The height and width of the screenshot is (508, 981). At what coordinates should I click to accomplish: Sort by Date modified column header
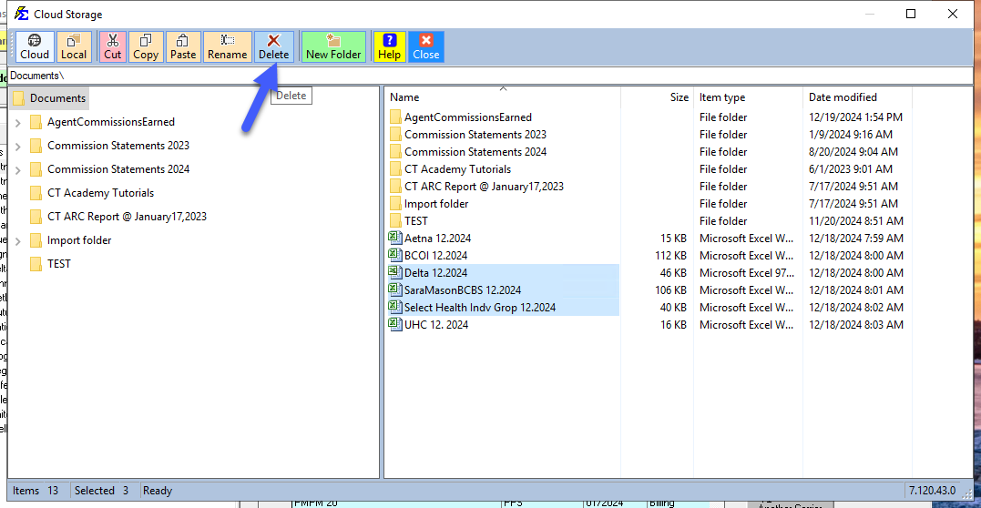point(857,97)
